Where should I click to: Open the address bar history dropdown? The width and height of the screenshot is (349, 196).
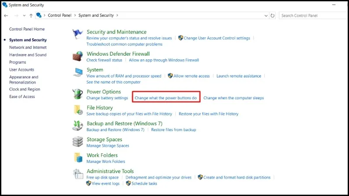click(x=266, y=16)
